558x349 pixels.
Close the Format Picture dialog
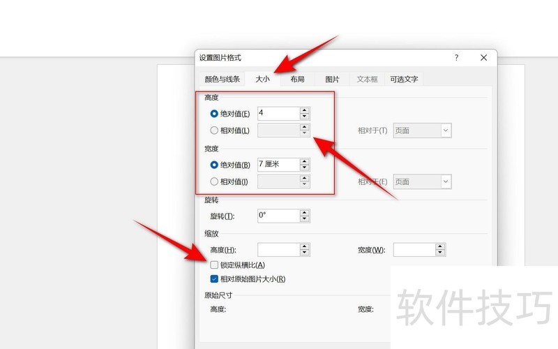[483, 58]
